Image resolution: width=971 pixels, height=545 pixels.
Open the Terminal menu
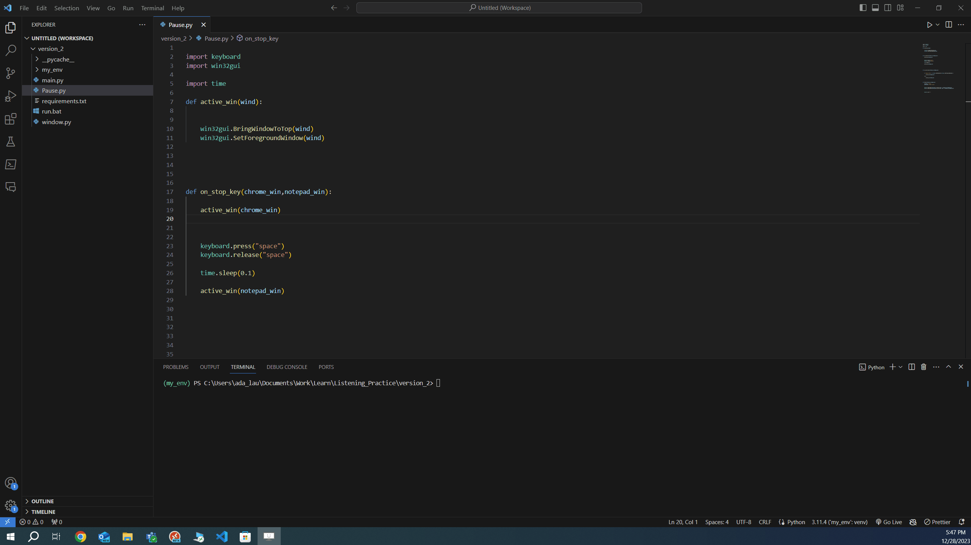click(x=152, y=8)
